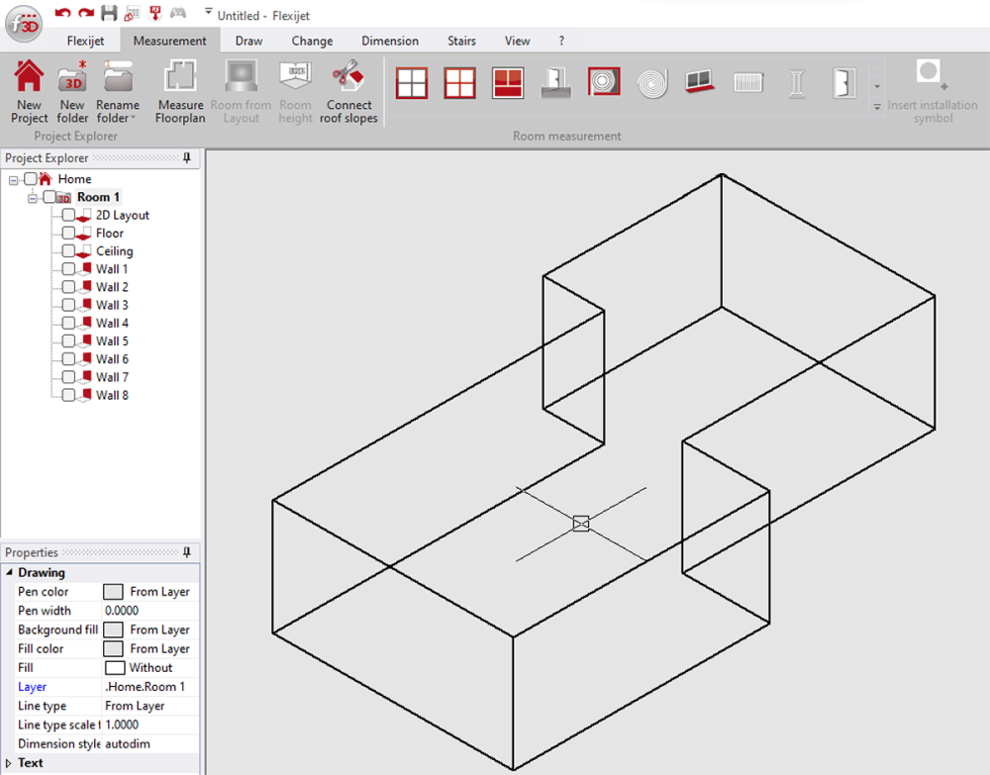Screen dimensions: 990x775
Task: Create a New Project
Action: coord(29,91)
